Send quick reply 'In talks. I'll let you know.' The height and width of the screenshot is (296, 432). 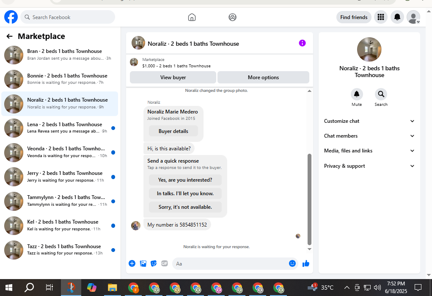pos(185,194)
